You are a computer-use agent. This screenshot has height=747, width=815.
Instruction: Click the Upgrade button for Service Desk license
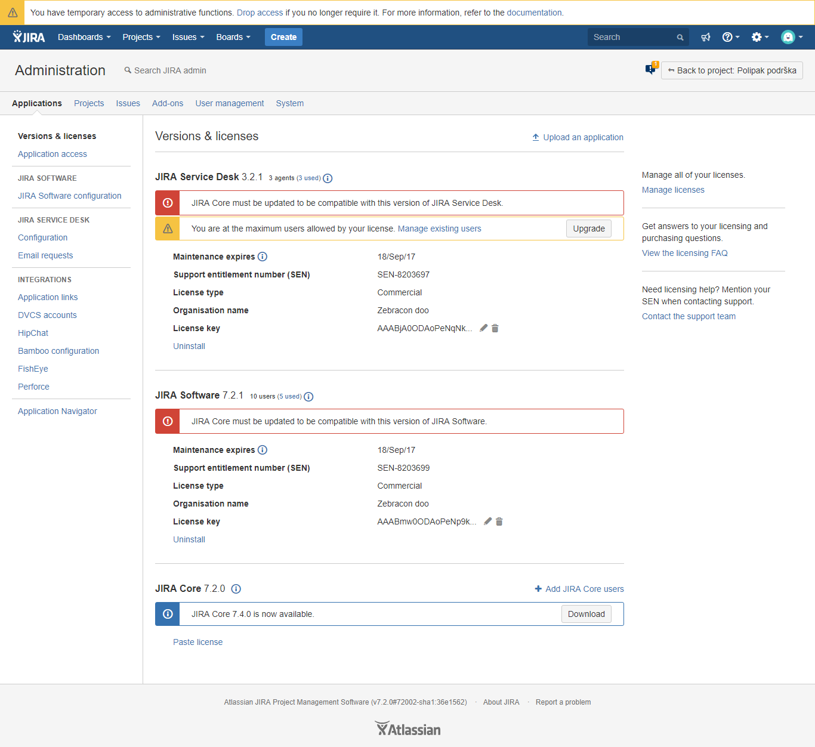(x=588, y=229)
